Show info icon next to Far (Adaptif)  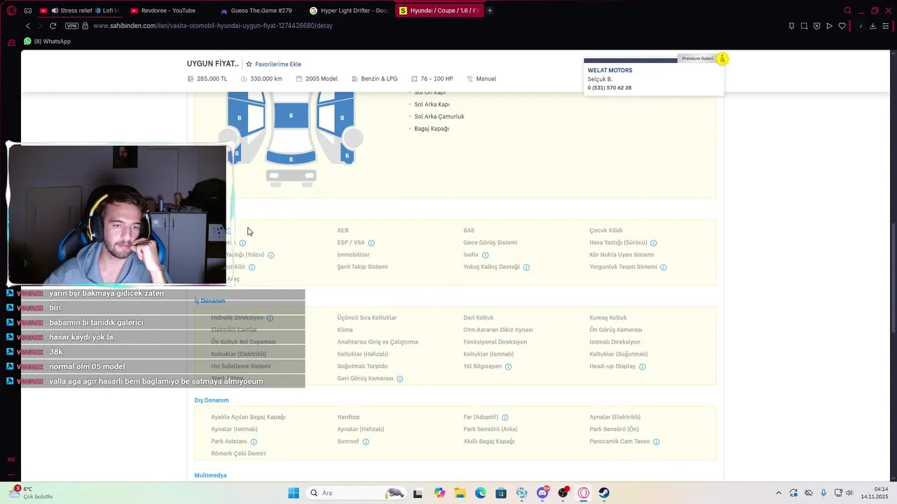[505, 417]
